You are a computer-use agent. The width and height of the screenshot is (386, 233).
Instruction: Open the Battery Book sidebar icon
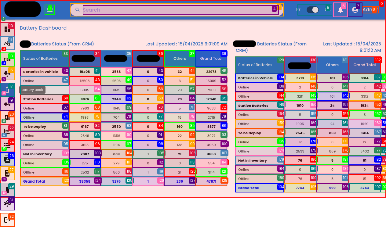[7, 90]
